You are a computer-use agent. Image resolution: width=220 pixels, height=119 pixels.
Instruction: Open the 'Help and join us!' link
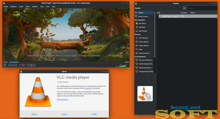point(63,99)
